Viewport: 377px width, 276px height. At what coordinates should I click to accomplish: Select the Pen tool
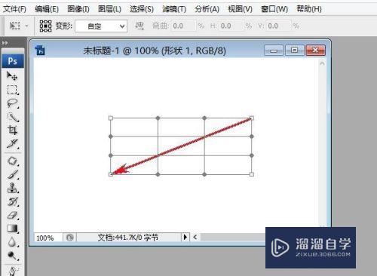[x=13, y=271]
